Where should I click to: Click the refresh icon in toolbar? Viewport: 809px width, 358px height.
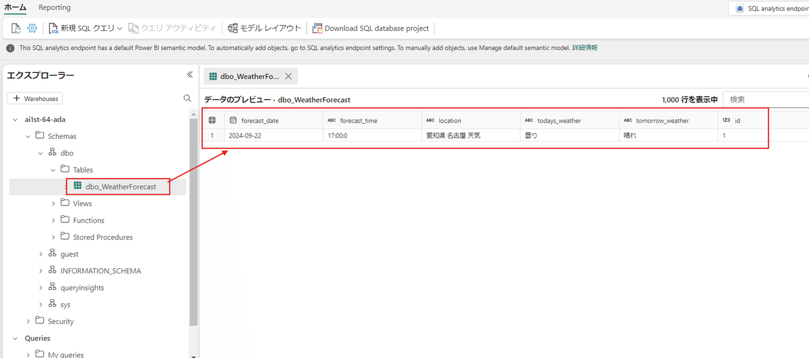tap(16, 28)
